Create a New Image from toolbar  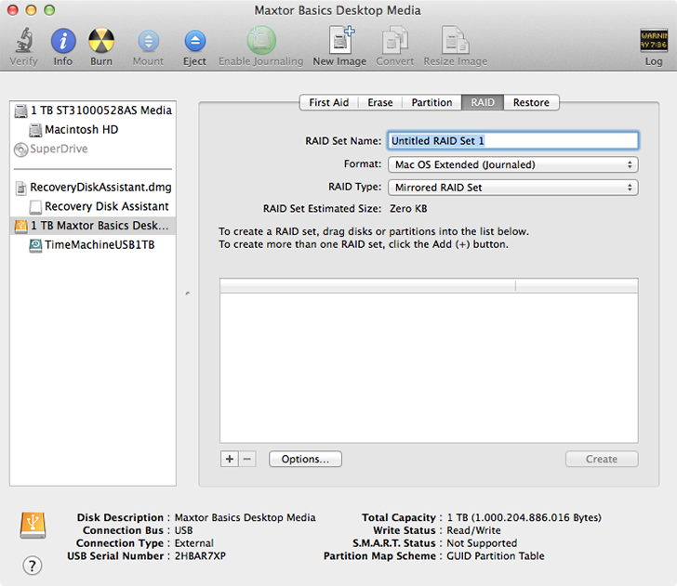[340, 40]
